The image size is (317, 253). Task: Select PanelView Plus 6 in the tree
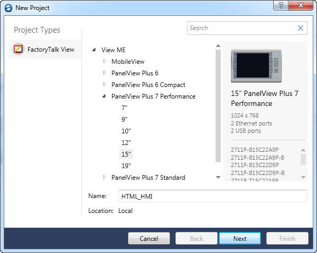pos(135,73)
